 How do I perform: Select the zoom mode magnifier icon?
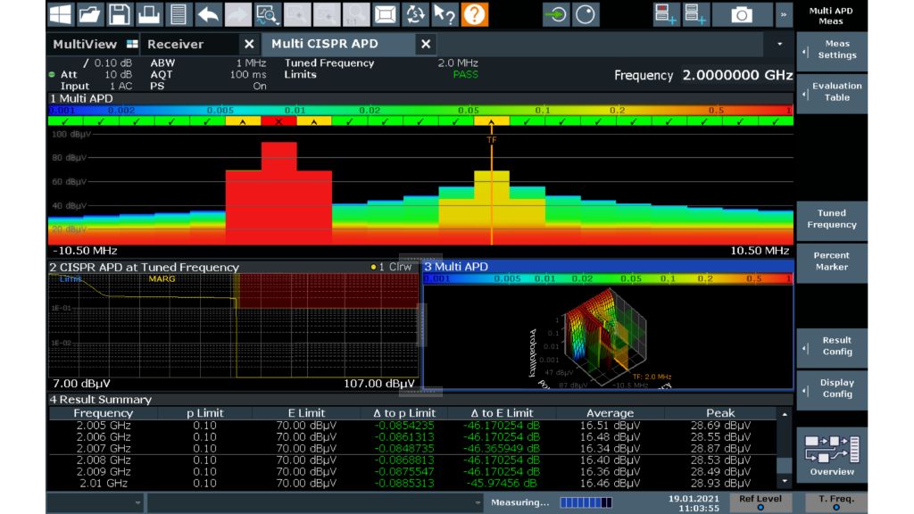pyautogui.click(x=268, y=14)
